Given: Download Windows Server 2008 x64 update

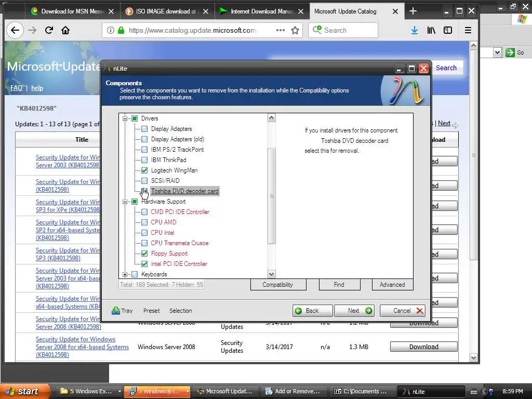Looking at the screenshot, I should click(x=423, y=347).
